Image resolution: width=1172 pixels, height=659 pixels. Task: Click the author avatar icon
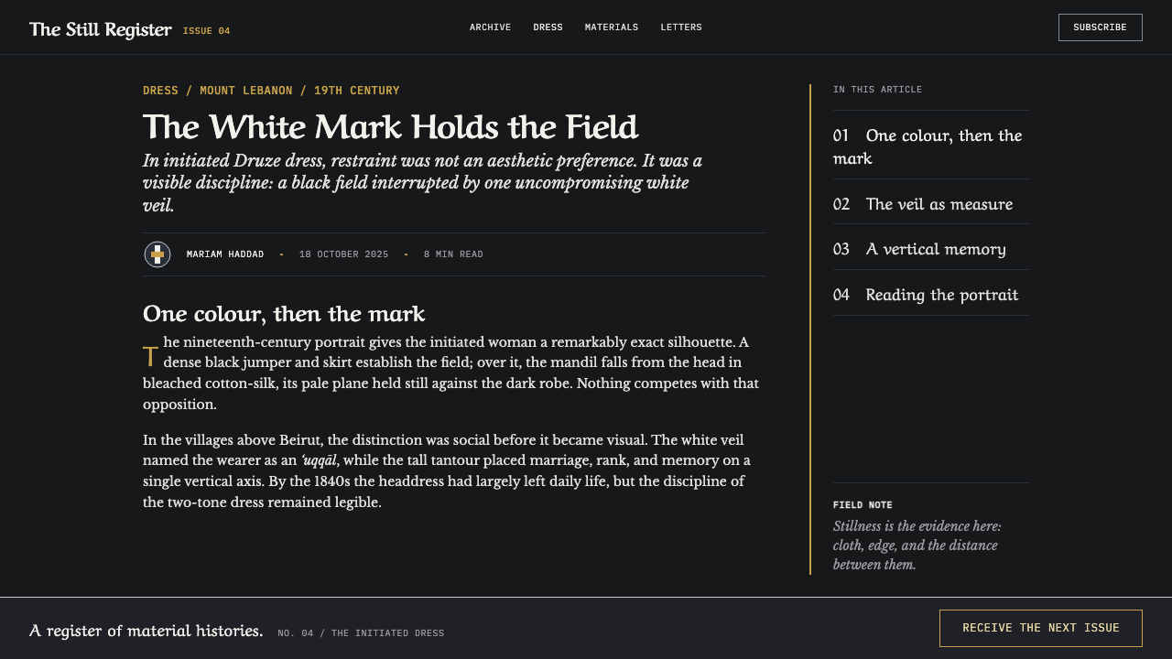coord(157,254)
